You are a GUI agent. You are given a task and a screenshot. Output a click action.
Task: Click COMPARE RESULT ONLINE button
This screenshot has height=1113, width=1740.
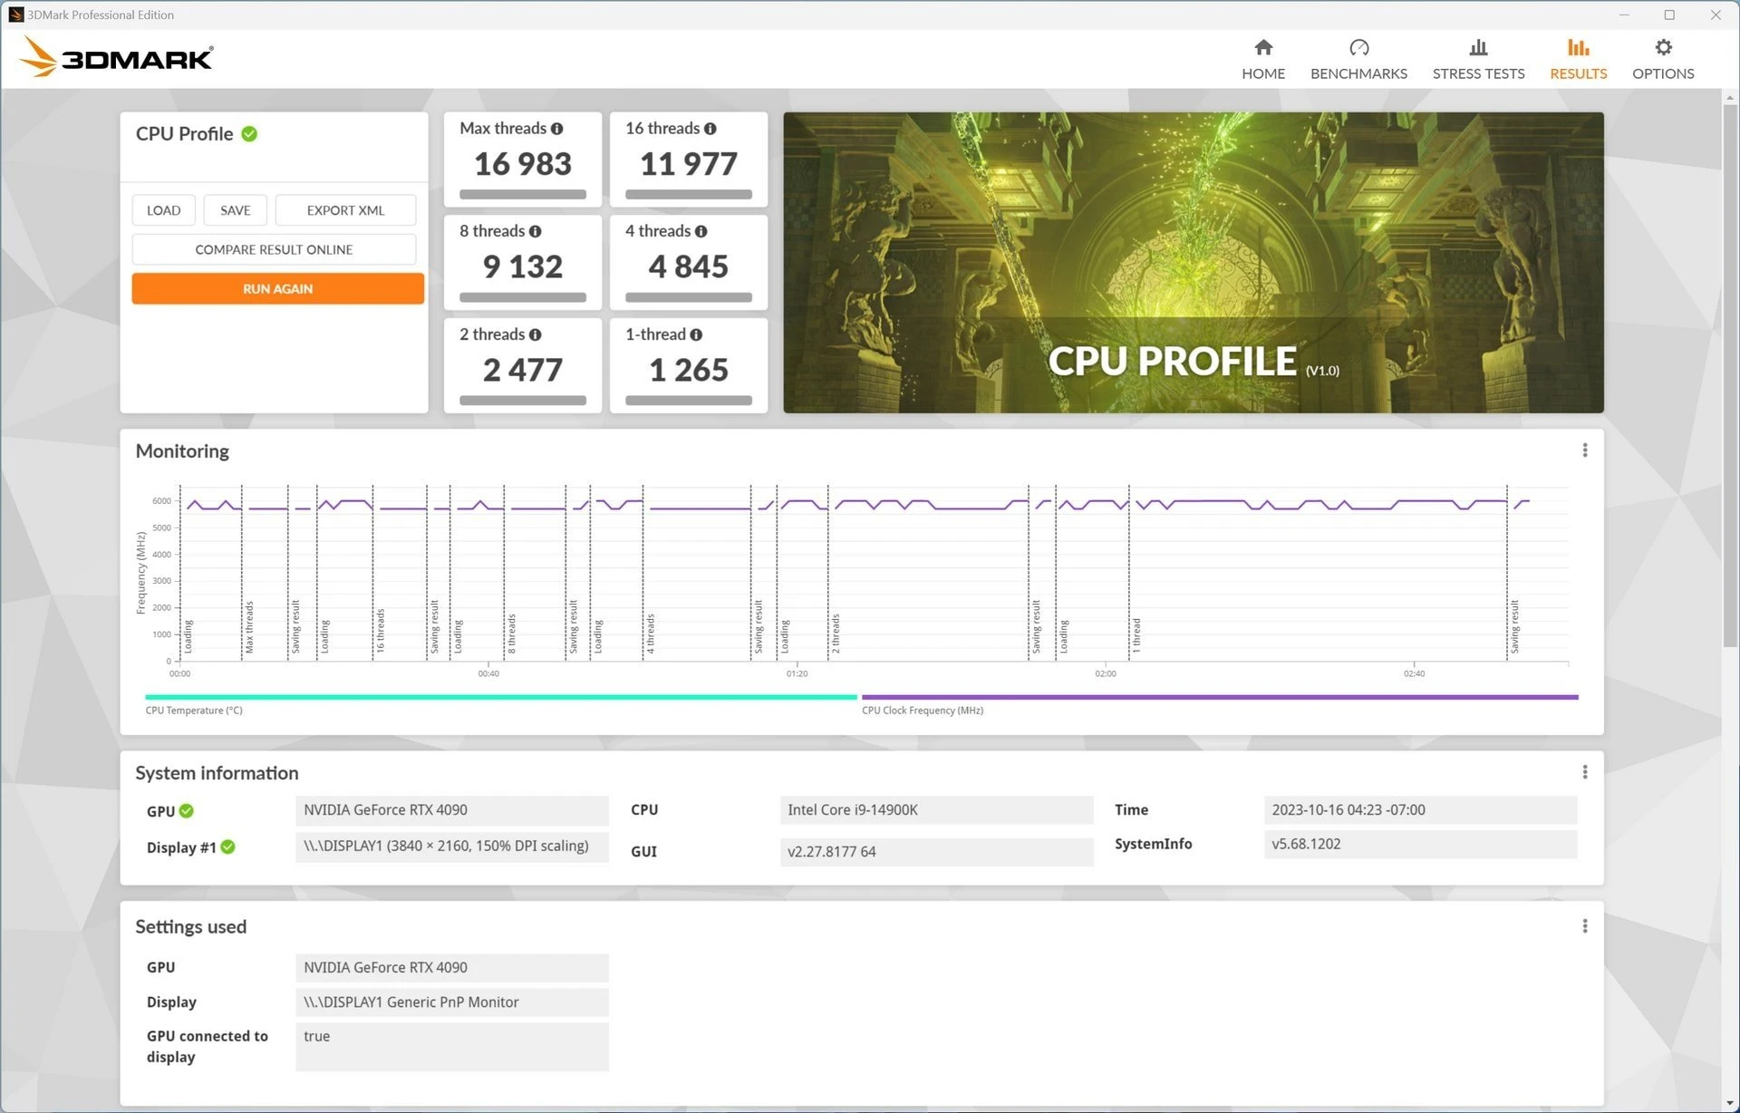click(274, 249)
